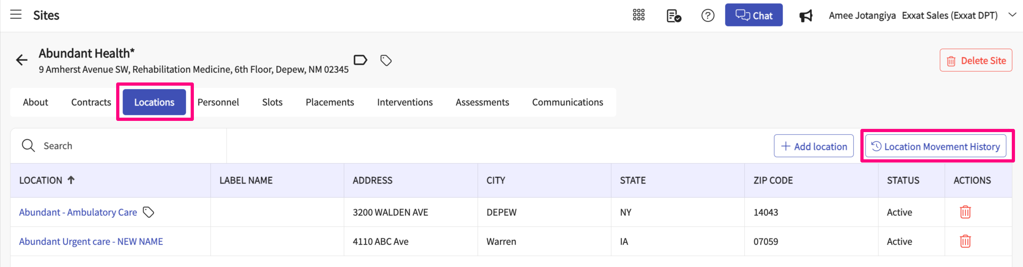This screenshot has width=1023, height=267.
Task: Click the Add location button
Action: pyautogui.click(x=814, y=146)
